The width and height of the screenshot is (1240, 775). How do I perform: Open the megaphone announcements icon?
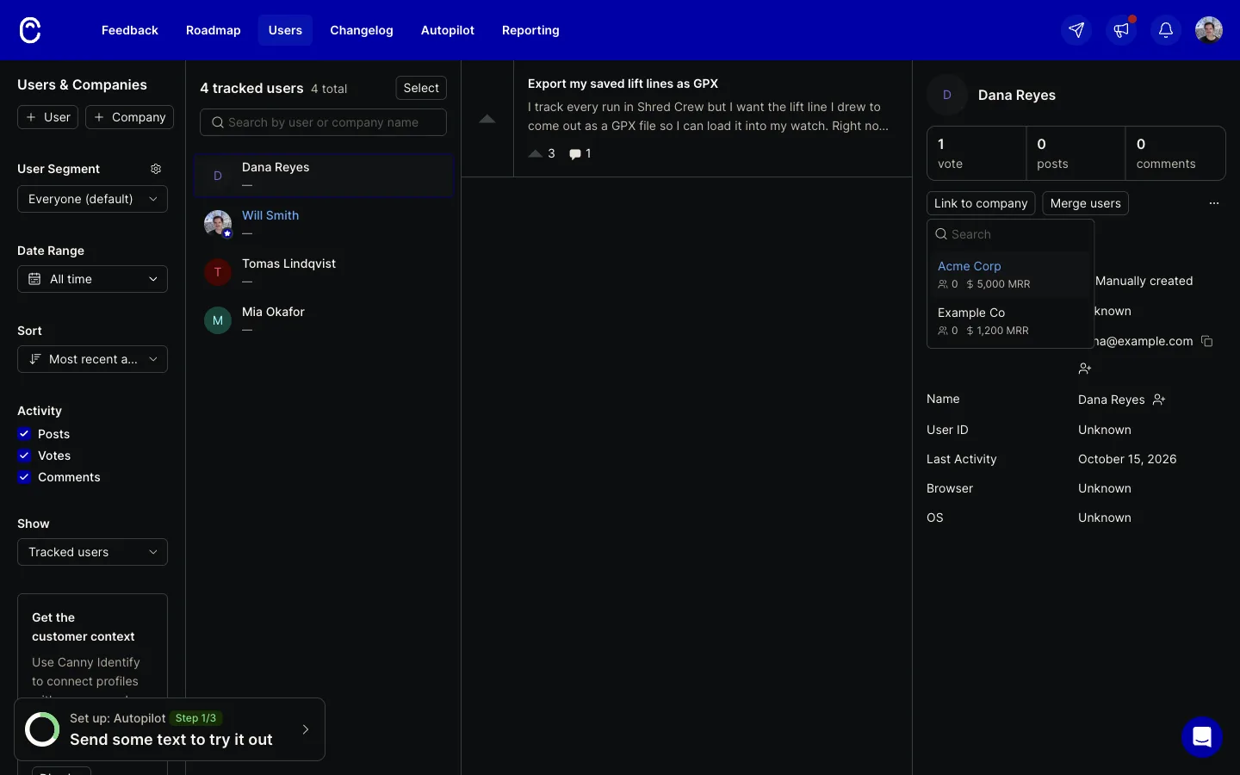coord(1121,30)
